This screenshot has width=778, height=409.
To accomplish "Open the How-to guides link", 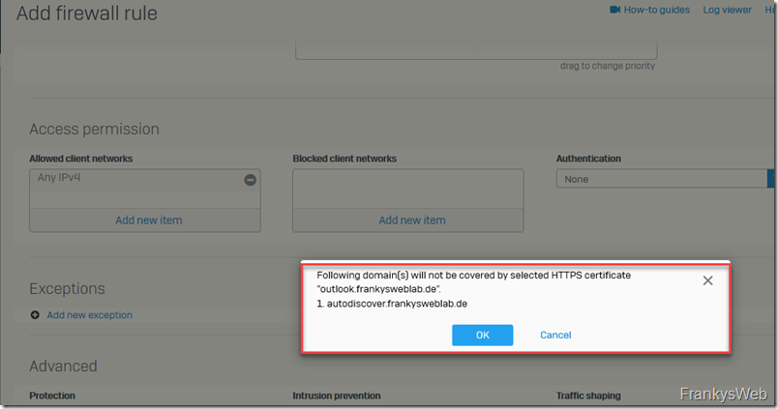I will [656, 10].
